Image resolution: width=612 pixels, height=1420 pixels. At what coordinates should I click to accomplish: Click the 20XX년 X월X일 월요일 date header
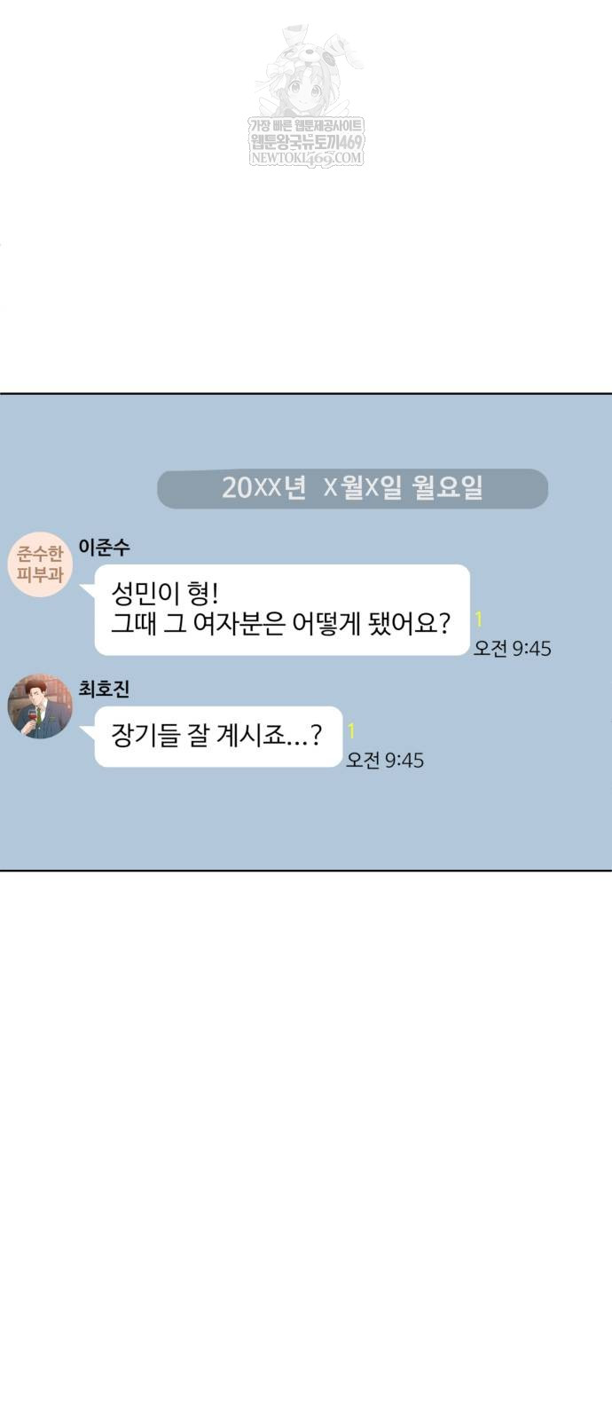pyautogui.click(x=352, y=488)
